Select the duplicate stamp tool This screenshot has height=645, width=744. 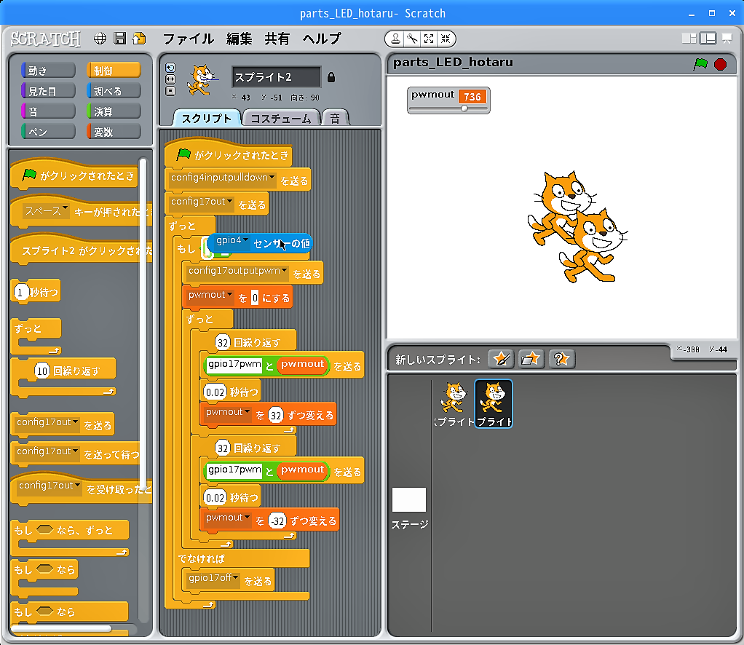[395, 39]
